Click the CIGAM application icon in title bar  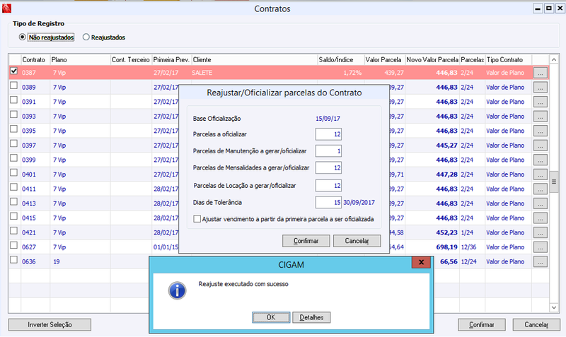(6, 8)
